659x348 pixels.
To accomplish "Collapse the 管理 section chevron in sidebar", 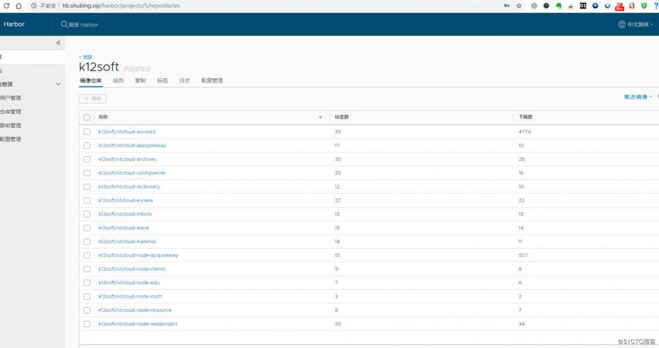I will tap(59, 84).
